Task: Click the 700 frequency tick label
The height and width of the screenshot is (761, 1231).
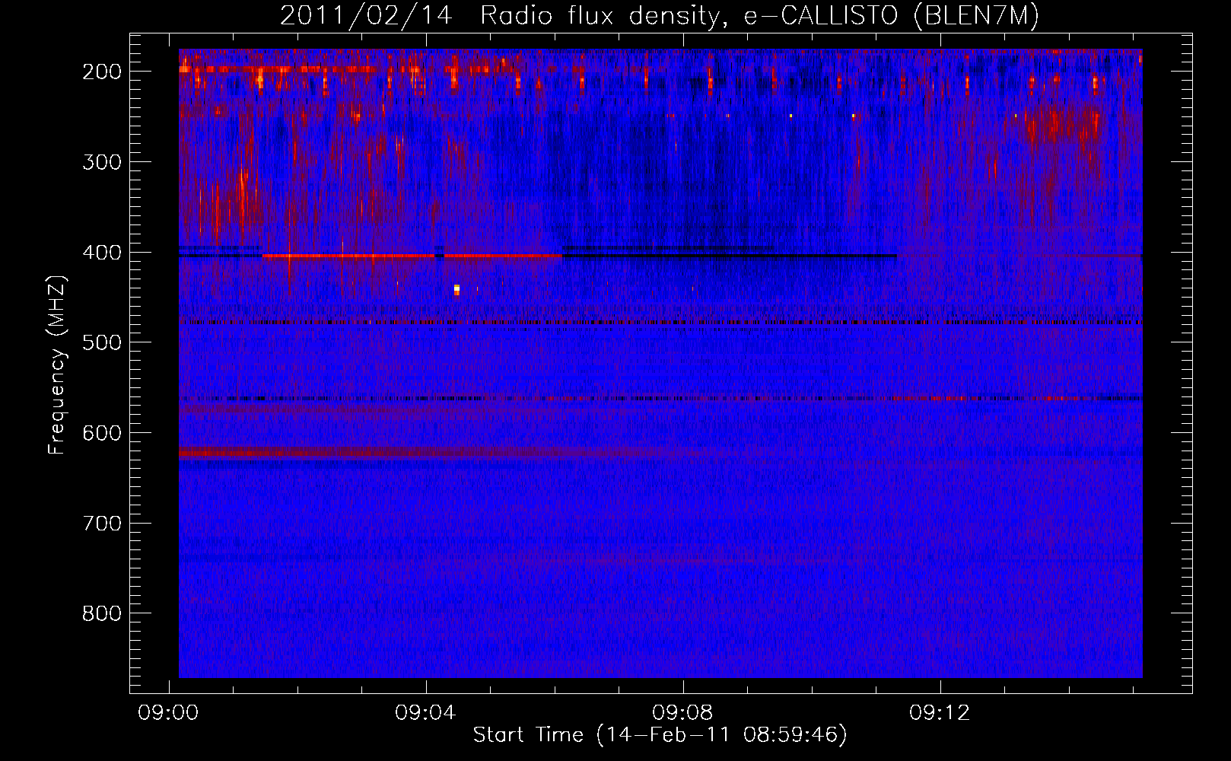Action: click(102, 524)
